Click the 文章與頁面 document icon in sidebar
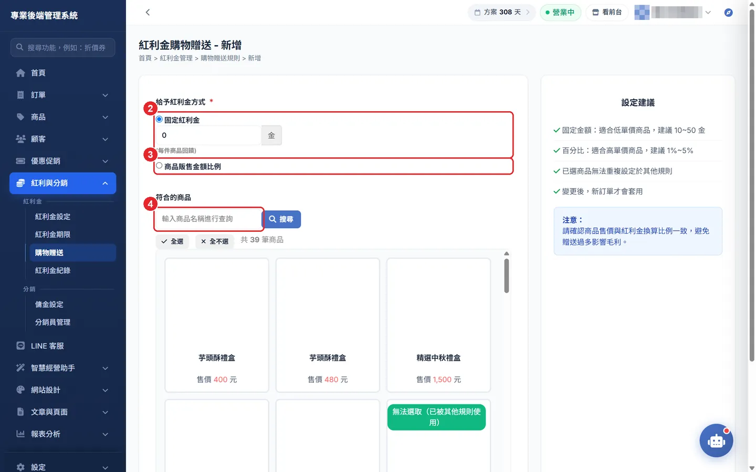 [20, 412]
